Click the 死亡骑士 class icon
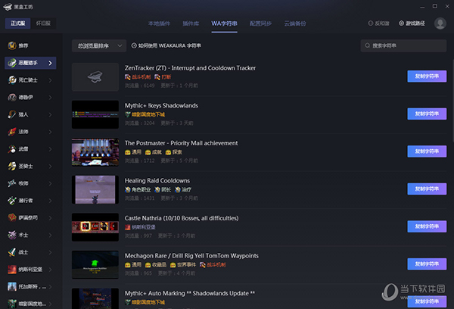The height and width of the screenshot is (309, 454). pyautogui.click(x=11, y=80)
